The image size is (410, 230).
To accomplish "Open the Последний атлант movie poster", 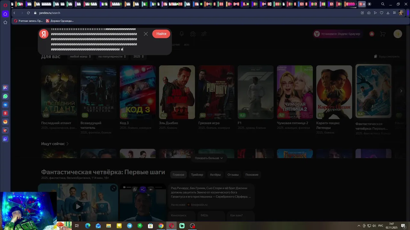I will 59,92.
